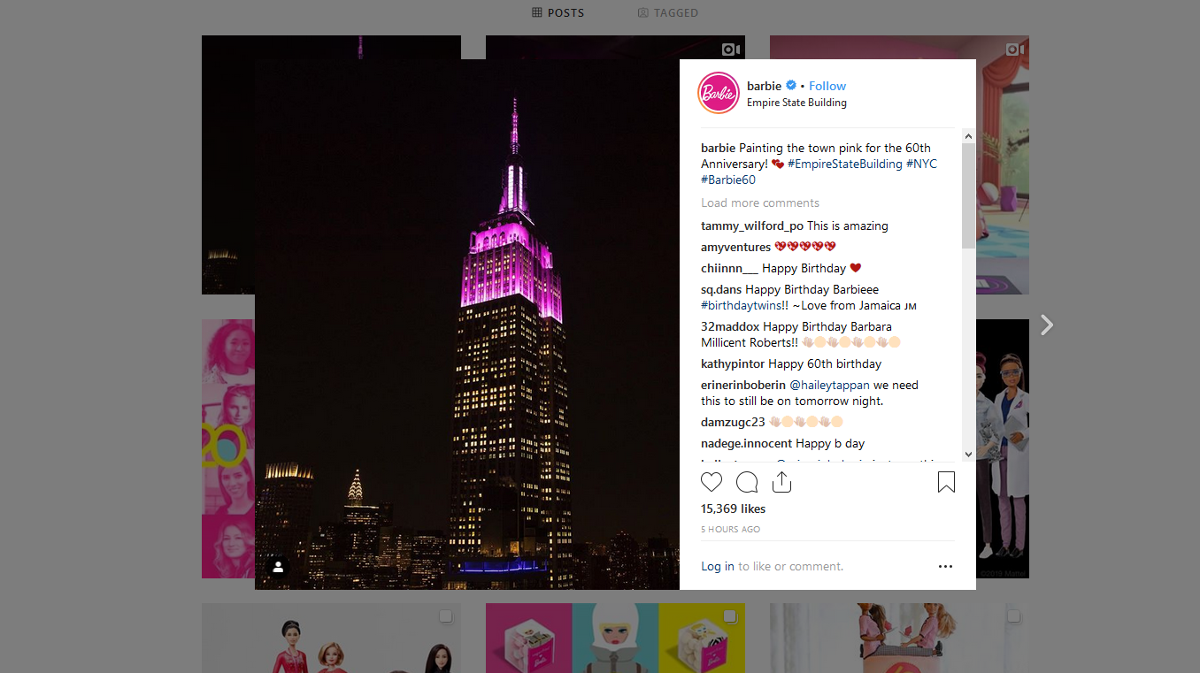1200x673 pixels.
Task: Click the comments scrollbar up arrow
Action: (x=968, y=136)
